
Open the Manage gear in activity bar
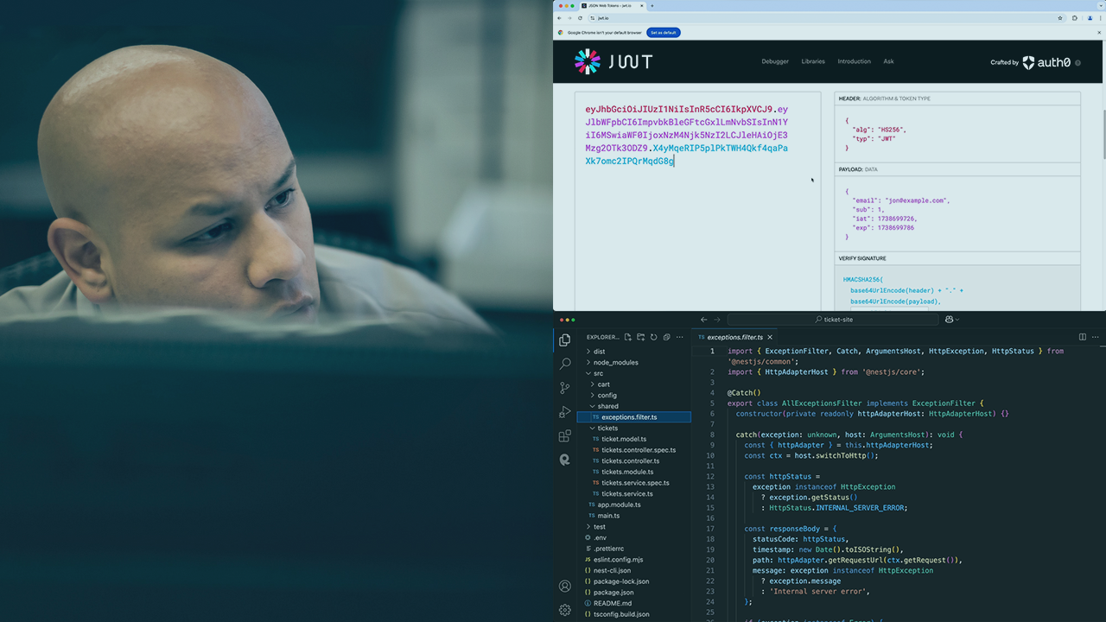[565, 609]
